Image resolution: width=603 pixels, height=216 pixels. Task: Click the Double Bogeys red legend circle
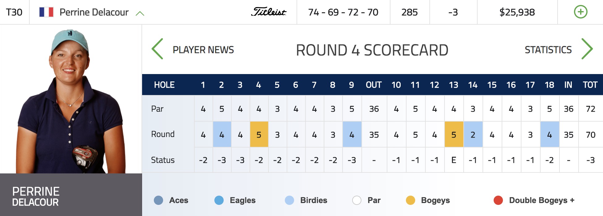pyautogui.click(x=498, y=200)
